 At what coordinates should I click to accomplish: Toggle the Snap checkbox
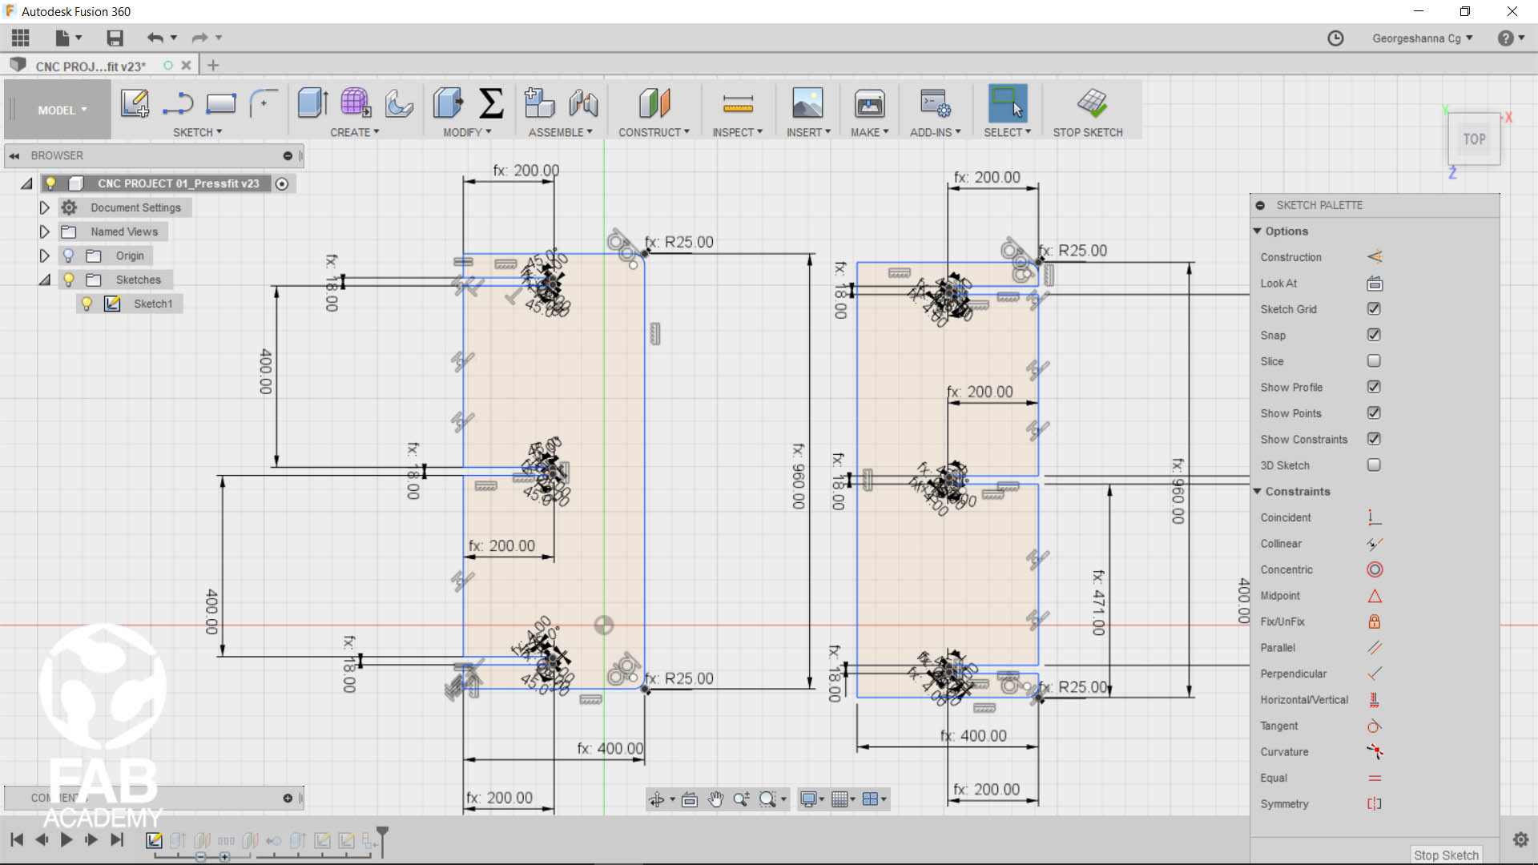[1374, 335]
